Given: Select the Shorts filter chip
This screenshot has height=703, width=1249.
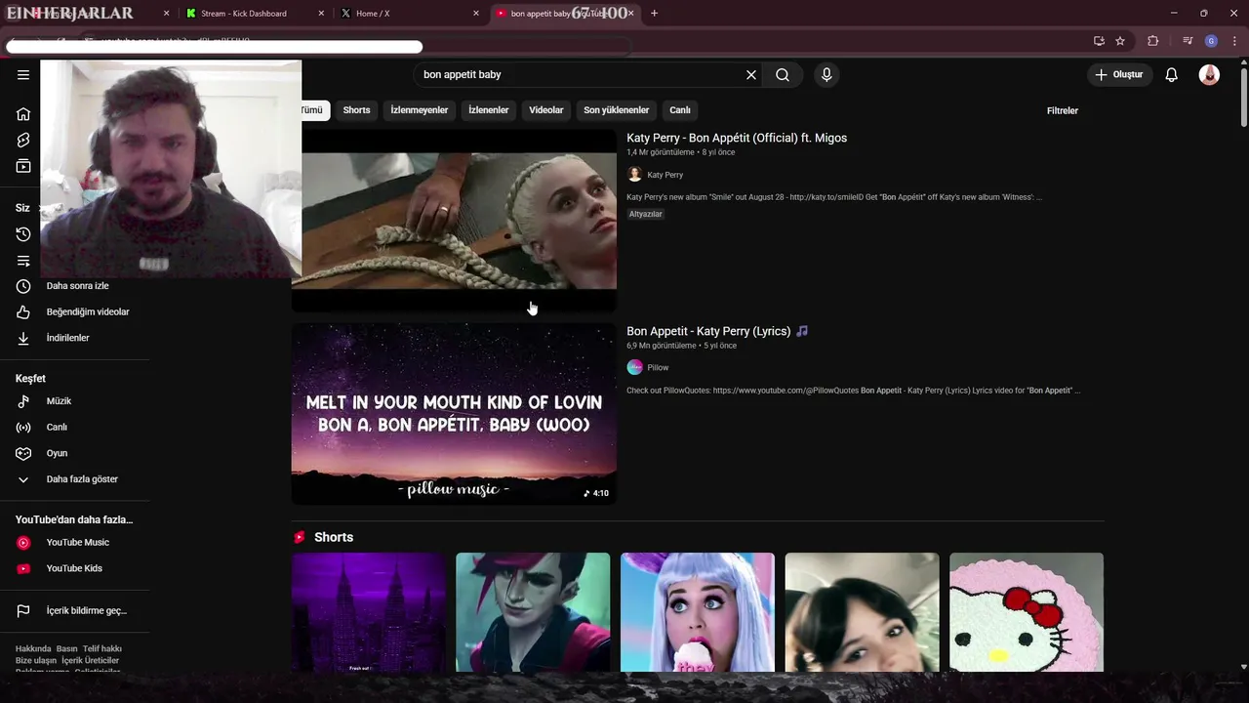Looking at the screenshot, I should coord(356,110).
